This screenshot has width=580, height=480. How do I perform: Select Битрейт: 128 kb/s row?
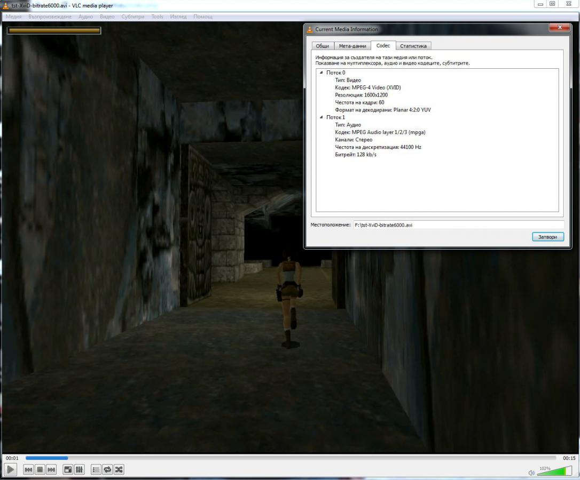pos(356,155)
